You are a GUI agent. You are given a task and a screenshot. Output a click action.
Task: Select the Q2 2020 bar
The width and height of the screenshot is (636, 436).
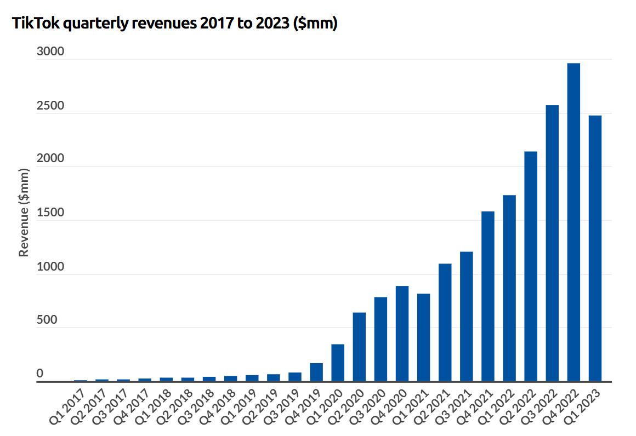click(x=359, y=347)
